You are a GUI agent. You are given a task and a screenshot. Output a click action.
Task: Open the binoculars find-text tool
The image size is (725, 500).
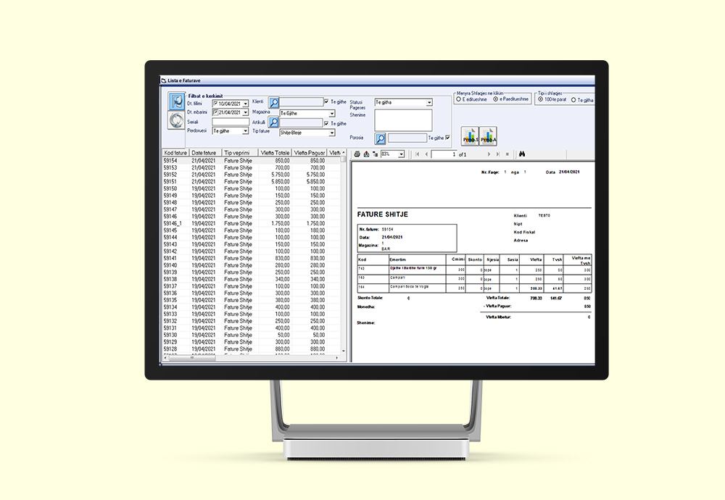[x=522, y=154]
